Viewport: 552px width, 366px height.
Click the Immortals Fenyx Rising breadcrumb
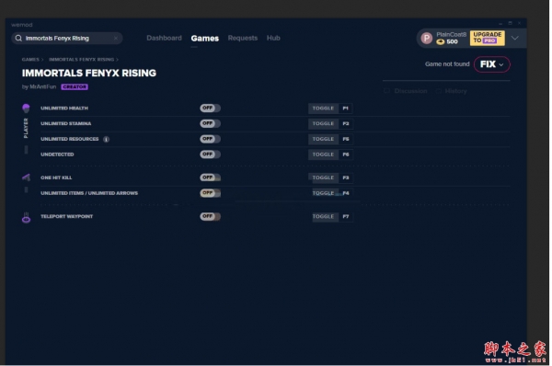pyautogui.click(x=81, y=60)
